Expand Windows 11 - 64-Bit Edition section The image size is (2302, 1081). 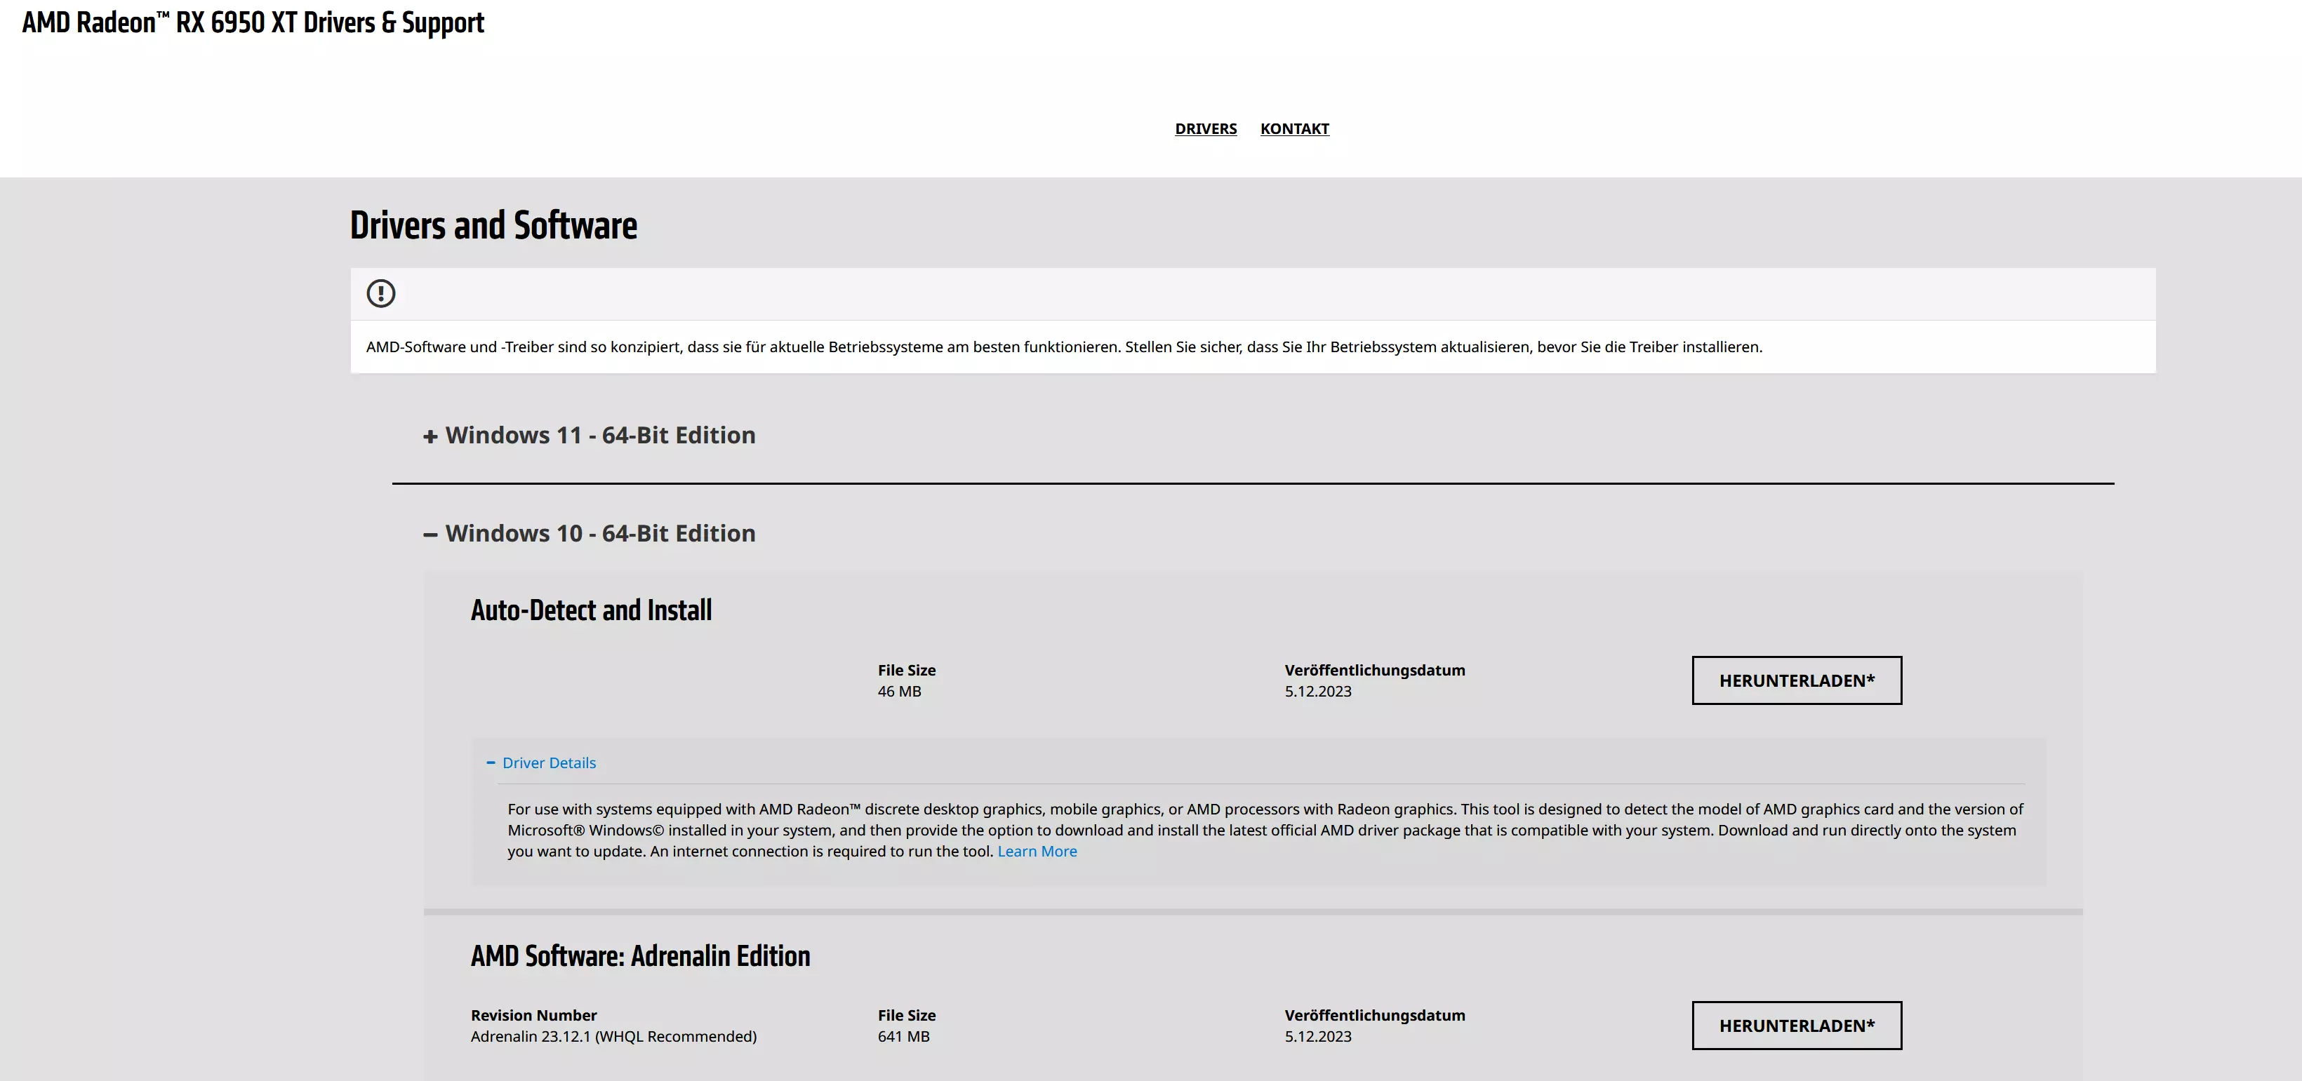590,435
